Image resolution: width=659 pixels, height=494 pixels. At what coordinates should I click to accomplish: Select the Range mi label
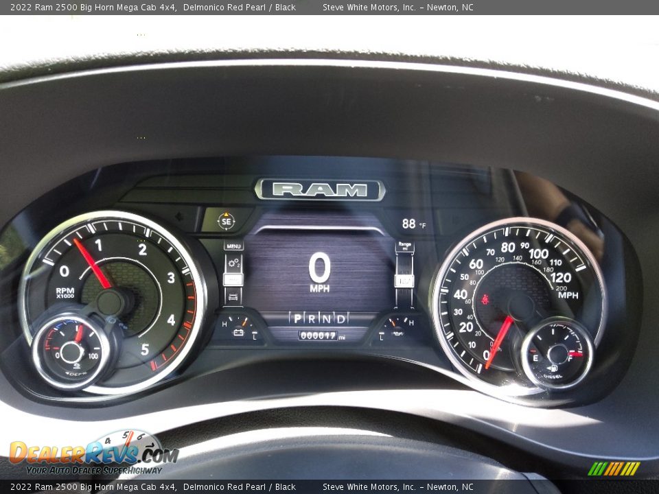pos(404,246)
